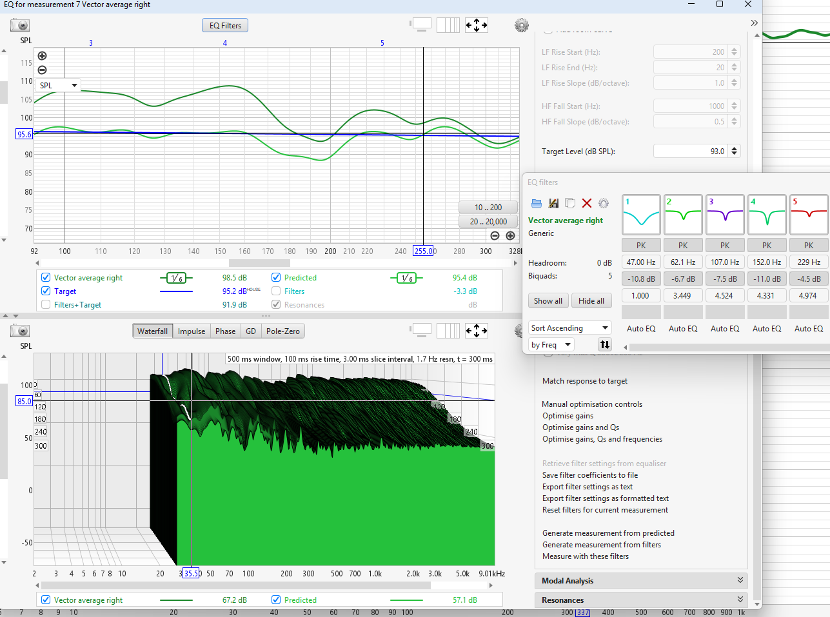
Task: Zoom out vertical axis on EQ graph
Action: point(42,70)
